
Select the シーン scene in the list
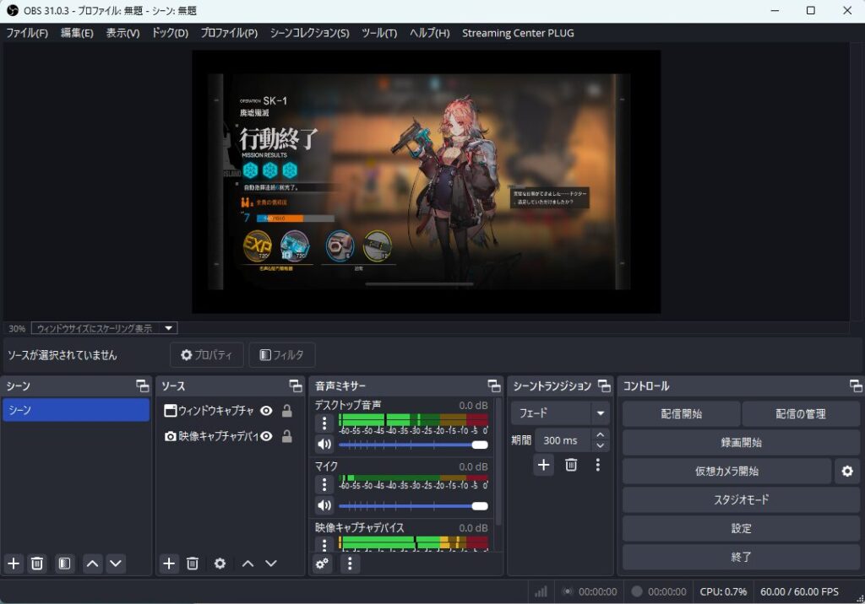[76, 410]
